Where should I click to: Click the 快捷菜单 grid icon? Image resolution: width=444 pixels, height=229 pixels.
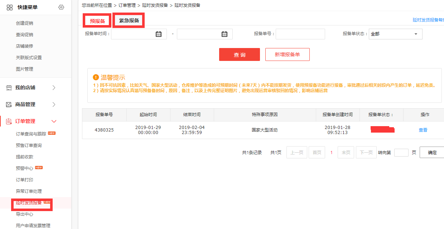pos(10,7)
